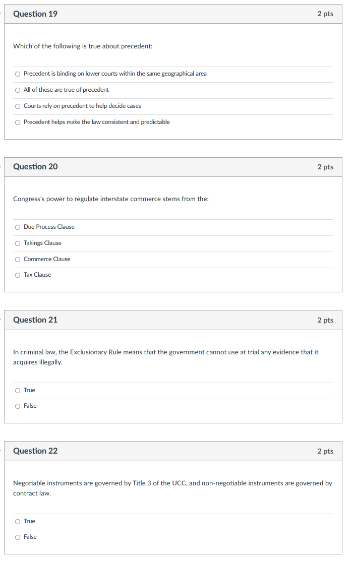The height and width of the screenshot is (563, 352).
Task: Select 'Precedent is binding on lower courts' option
Action: 17,74
